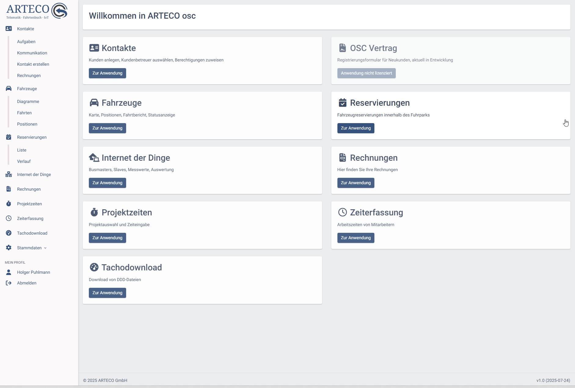The width and height of the screenshot is (575, 388).
Task: Open Stammdaten settings gear menu
Action: (9, 248)
